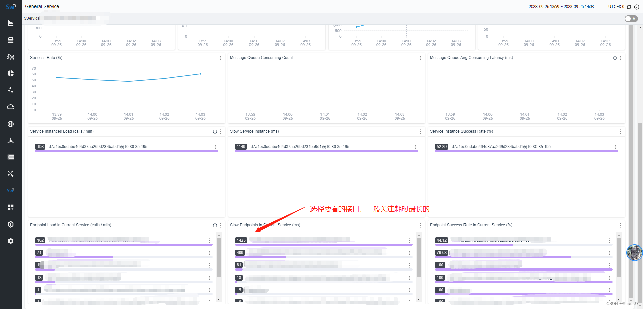
Task: Open the settings gear sidebar icon
Action: (11, 241)
